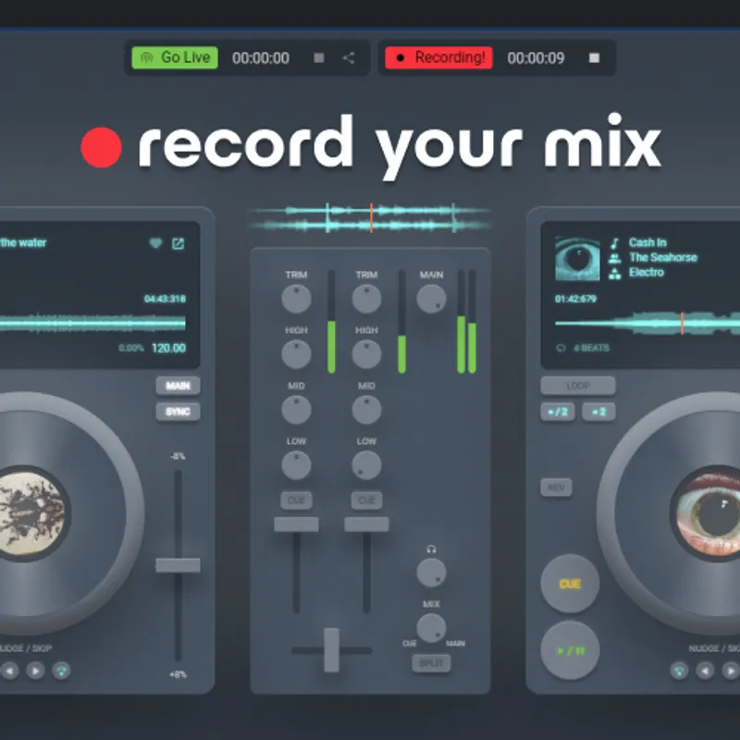Enable the REV reverse button
The height and width of the screenshot is (740, 740).
556,487
